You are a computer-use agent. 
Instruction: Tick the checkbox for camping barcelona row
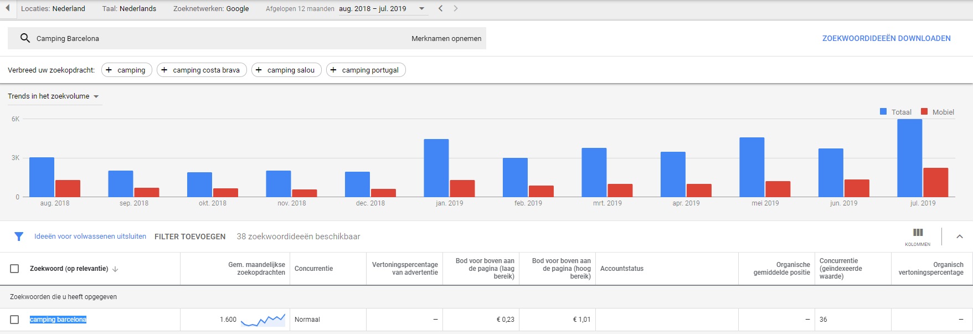pyautogui.click(x=14, y=320)
